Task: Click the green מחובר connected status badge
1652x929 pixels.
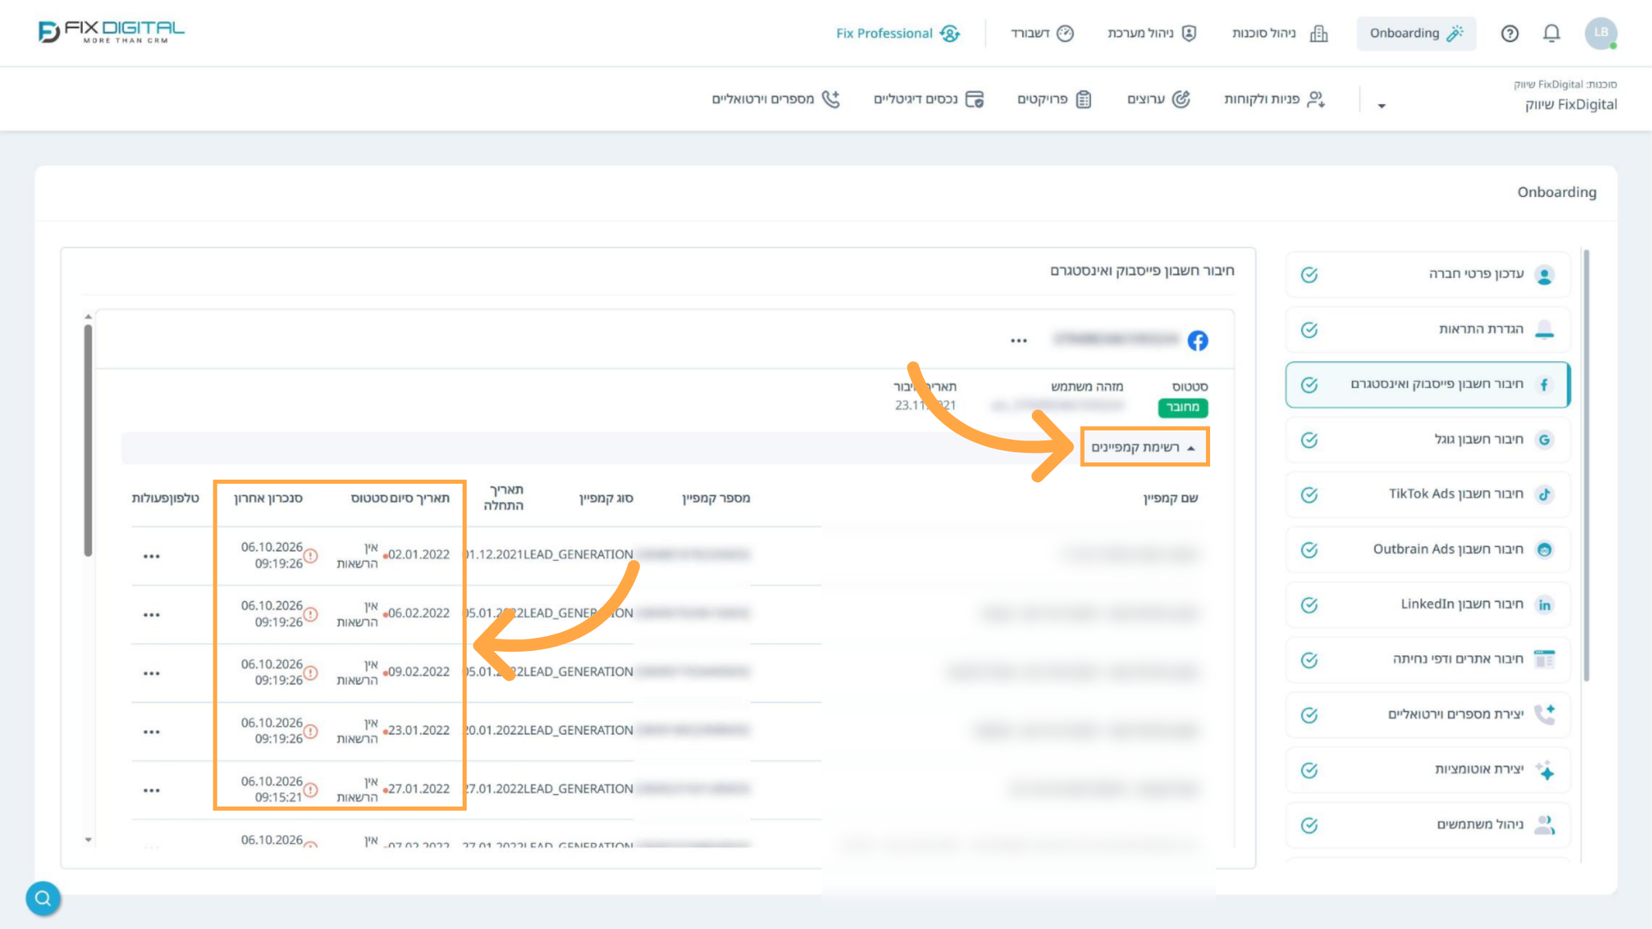Action: click(1183, 407)
